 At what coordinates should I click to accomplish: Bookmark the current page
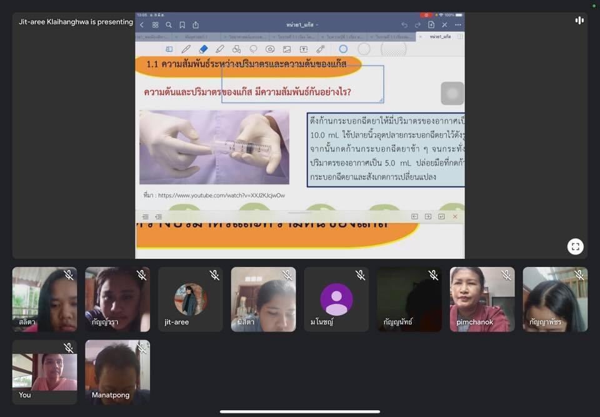182,25
